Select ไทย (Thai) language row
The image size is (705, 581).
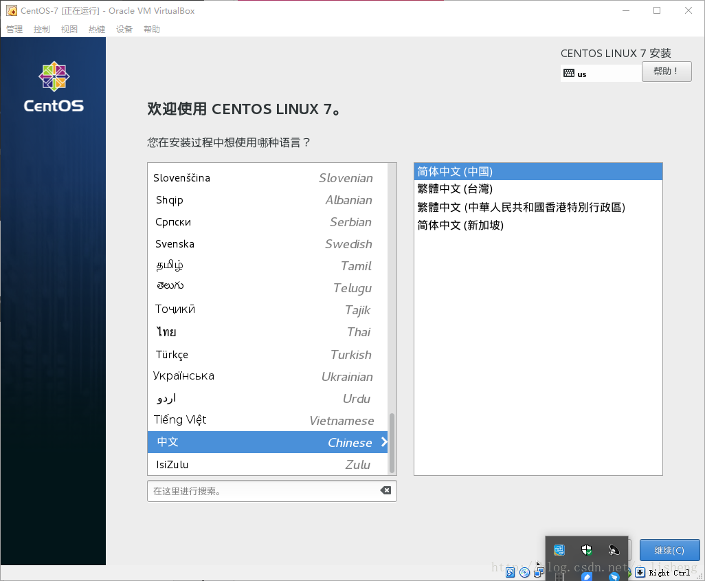267,332
